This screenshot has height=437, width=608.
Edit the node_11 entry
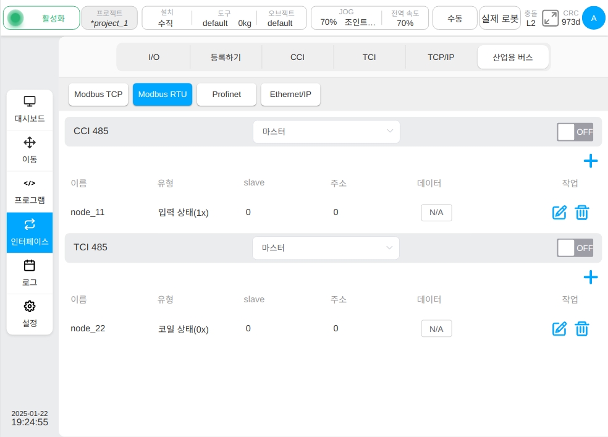559,213
